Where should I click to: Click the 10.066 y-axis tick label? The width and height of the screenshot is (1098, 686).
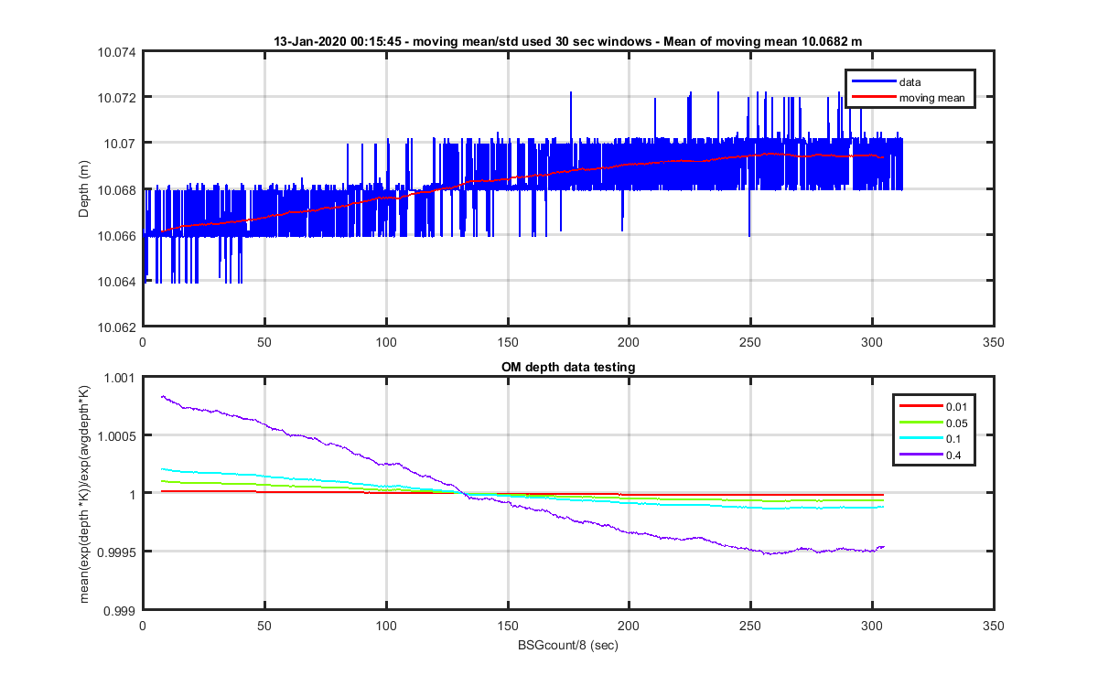116,235
